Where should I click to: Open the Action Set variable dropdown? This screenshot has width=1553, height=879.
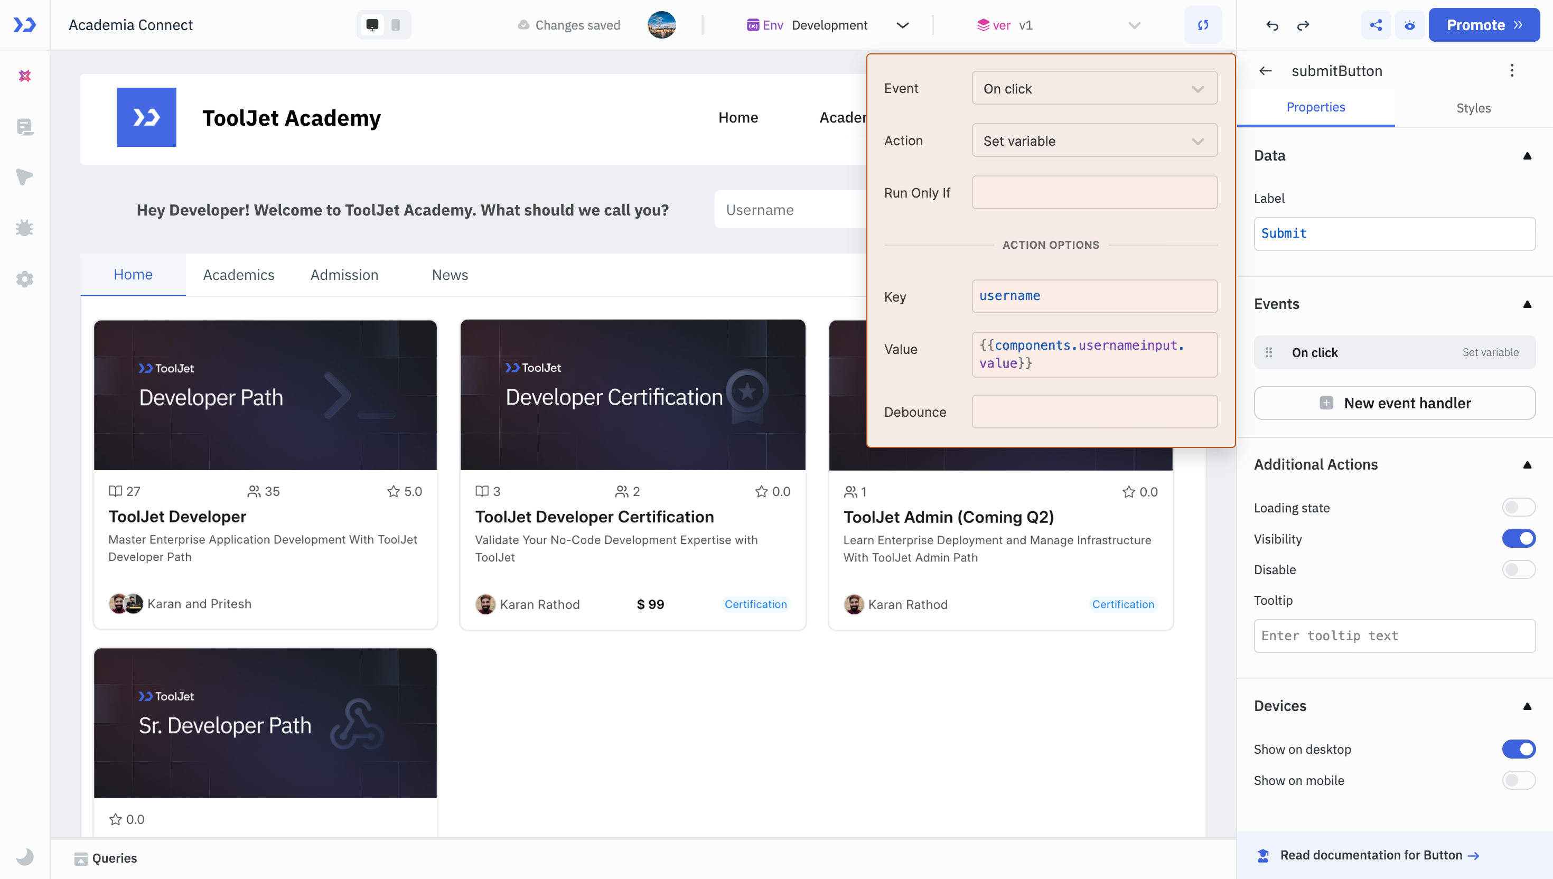pyautogui.click(x=1093, y=141)
